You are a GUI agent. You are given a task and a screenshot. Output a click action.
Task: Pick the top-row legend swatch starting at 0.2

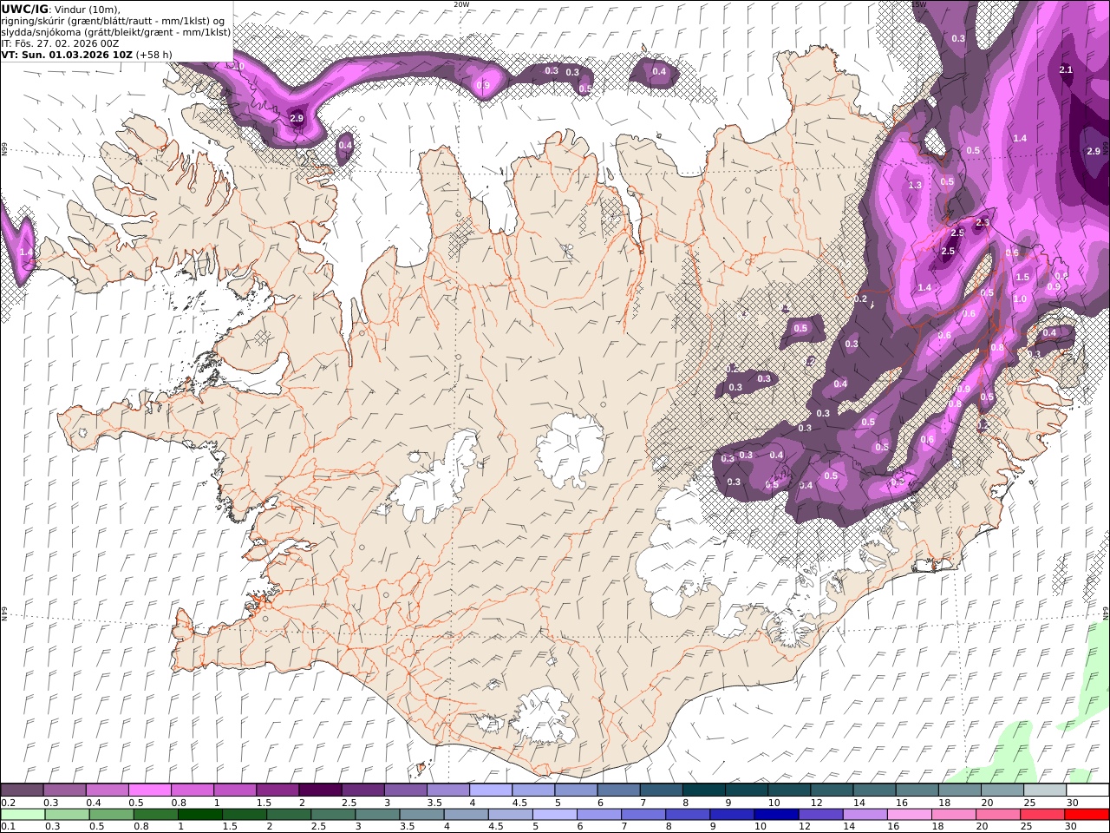pos(22,790)
